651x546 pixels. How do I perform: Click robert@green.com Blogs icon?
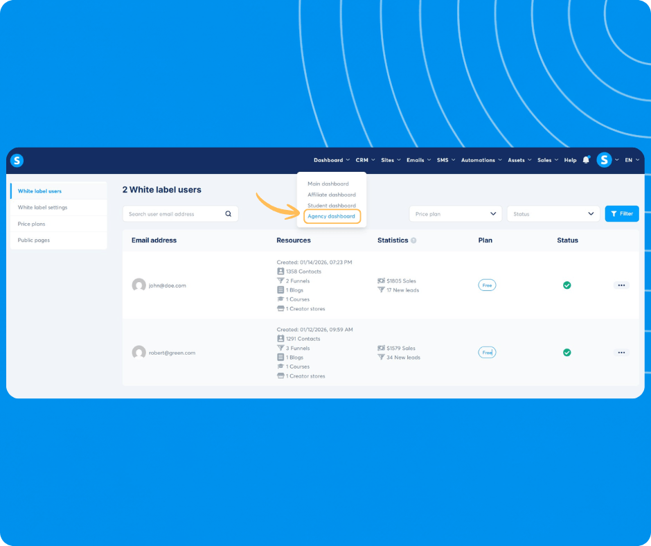click(280, 358)
